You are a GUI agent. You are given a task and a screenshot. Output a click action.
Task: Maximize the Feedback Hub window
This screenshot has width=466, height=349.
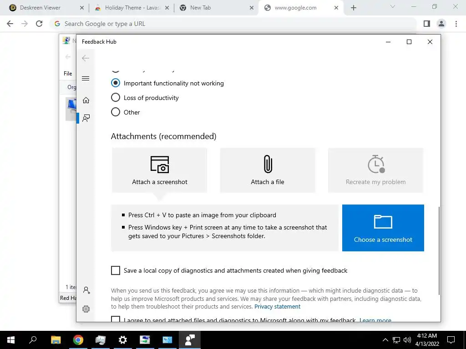(409, 42)
